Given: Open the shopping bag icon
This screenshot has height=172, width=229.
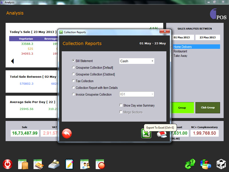Looking at the screenshot, I should coord(23,164).
